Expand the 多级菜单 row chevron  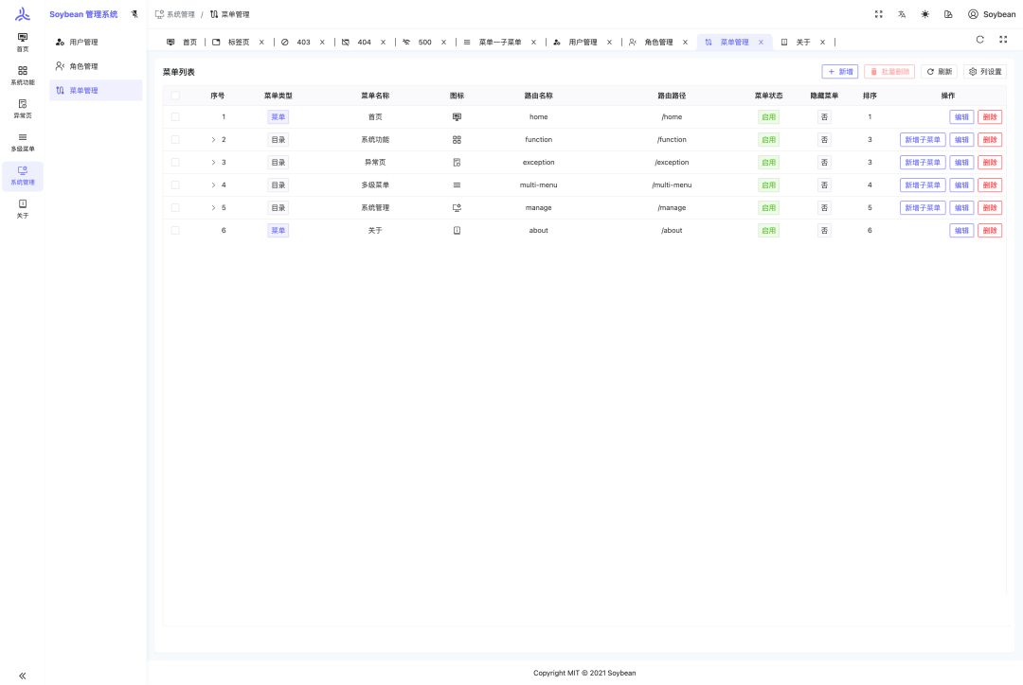pyautogui.click(x=213, y=185)
